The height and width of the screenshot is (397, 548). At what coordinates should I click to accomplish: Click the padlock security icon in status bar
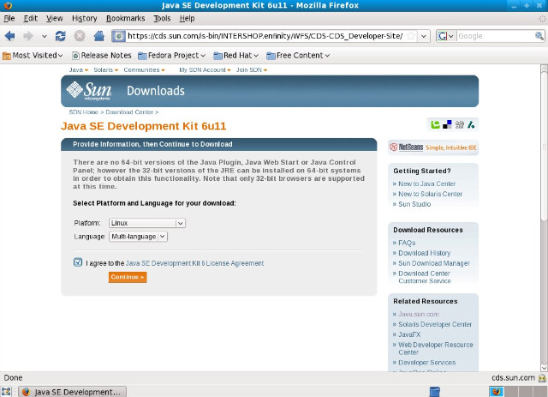(542, 378)
